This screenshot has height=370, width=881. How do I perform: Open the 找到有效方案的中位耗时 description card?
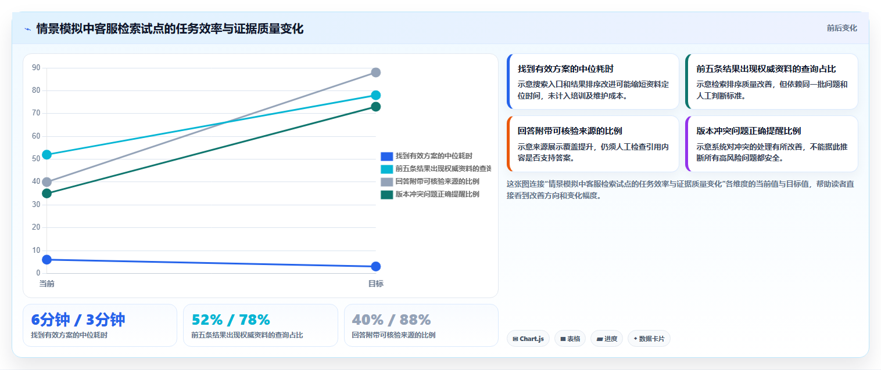(x=593, y=81)
